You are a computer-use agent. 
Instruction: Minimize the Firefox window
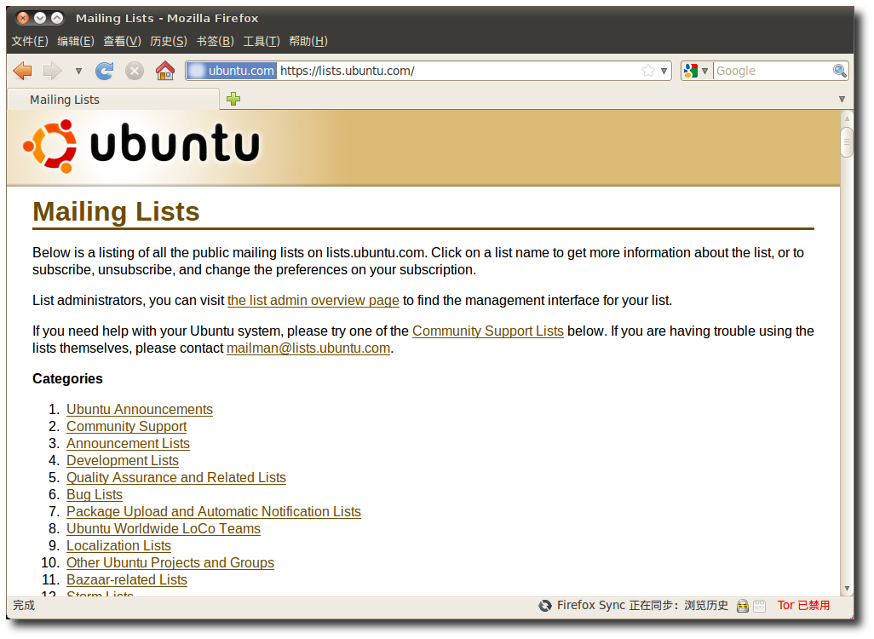(40, 18)
